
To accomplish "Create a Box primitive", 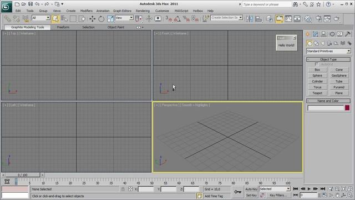I will [317, 70].
